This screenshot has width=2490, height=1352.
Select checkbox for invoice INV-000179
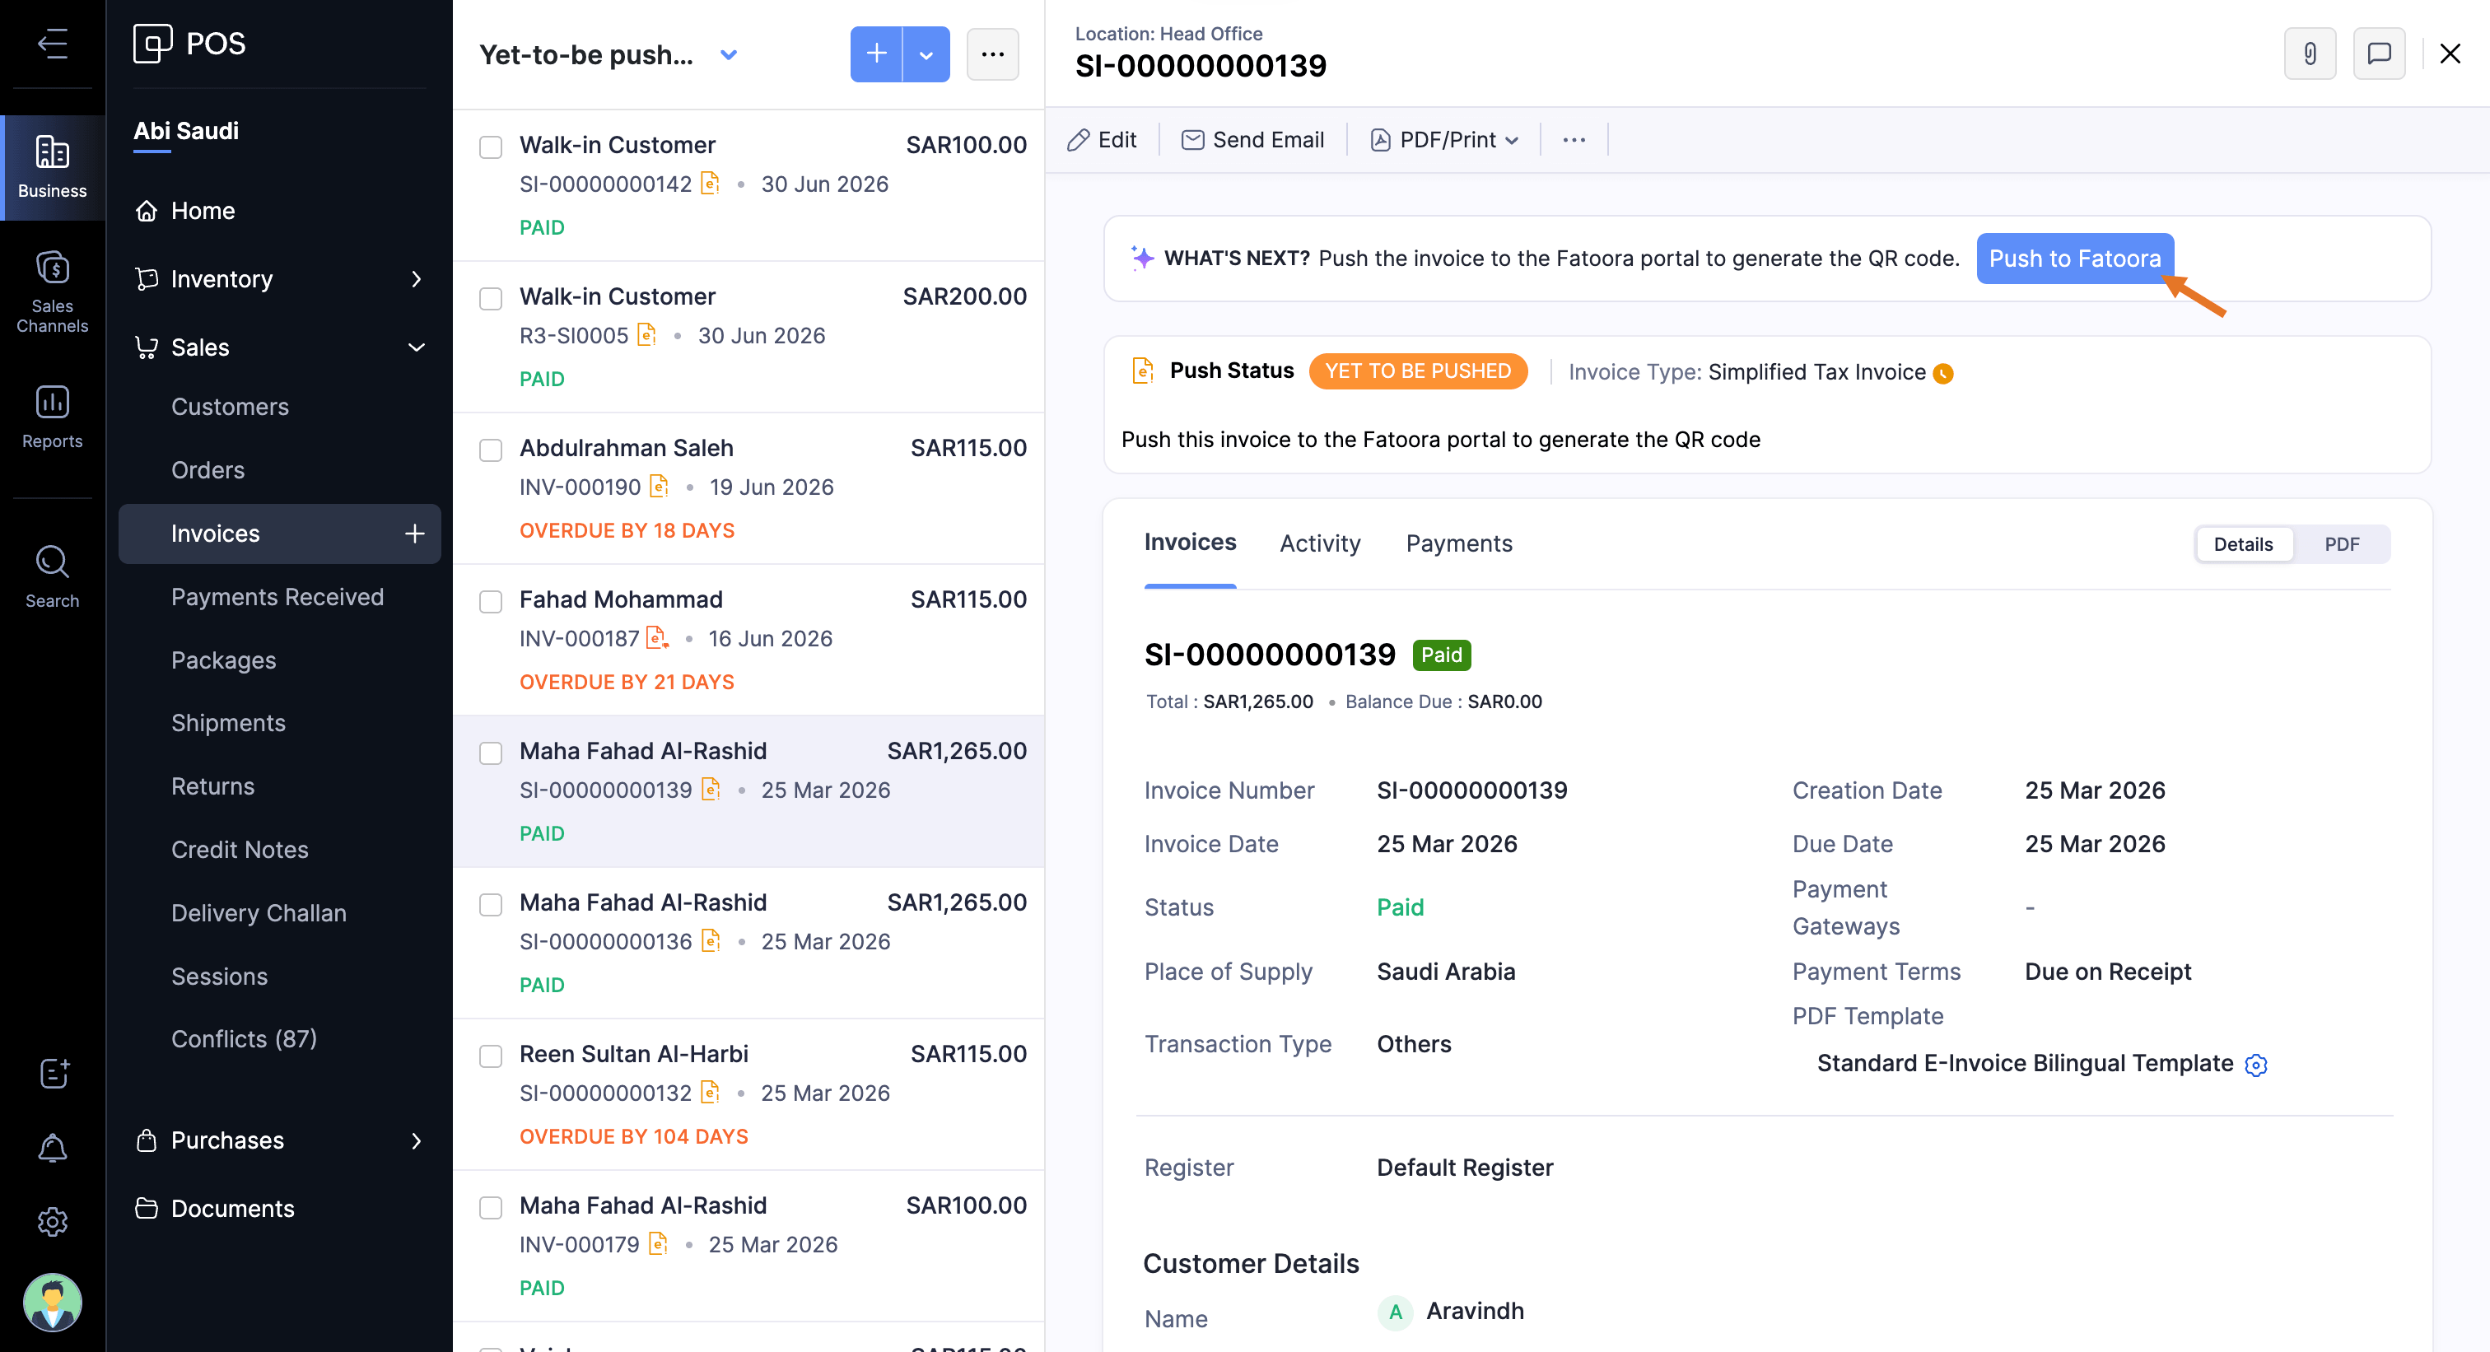point(491,1208)
